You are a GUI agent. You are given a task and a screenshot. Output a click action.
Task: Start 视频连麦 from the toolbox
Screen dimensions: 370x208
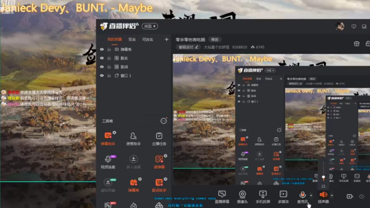[108, 162]
